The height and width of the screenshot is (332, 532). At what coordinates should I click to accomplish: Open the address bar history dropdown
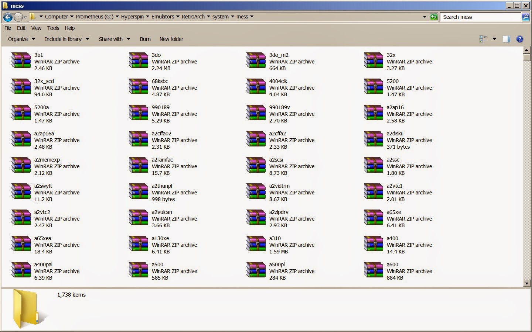[424, 17]
